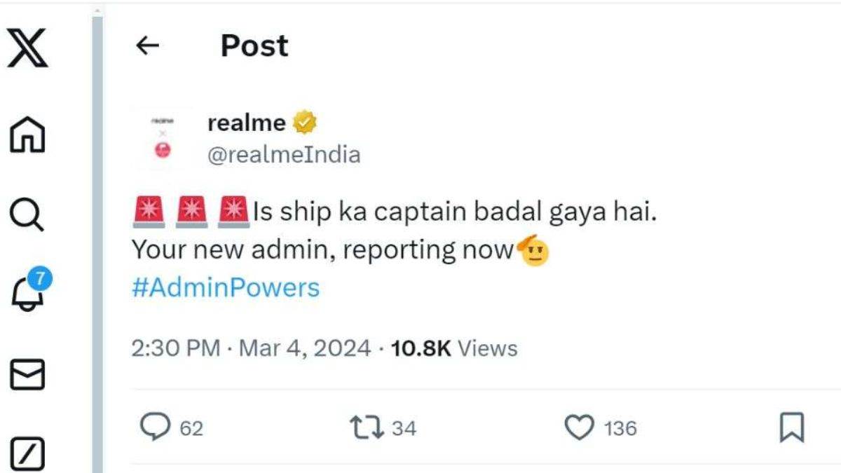Go back using the arrow button

point(147,46)
